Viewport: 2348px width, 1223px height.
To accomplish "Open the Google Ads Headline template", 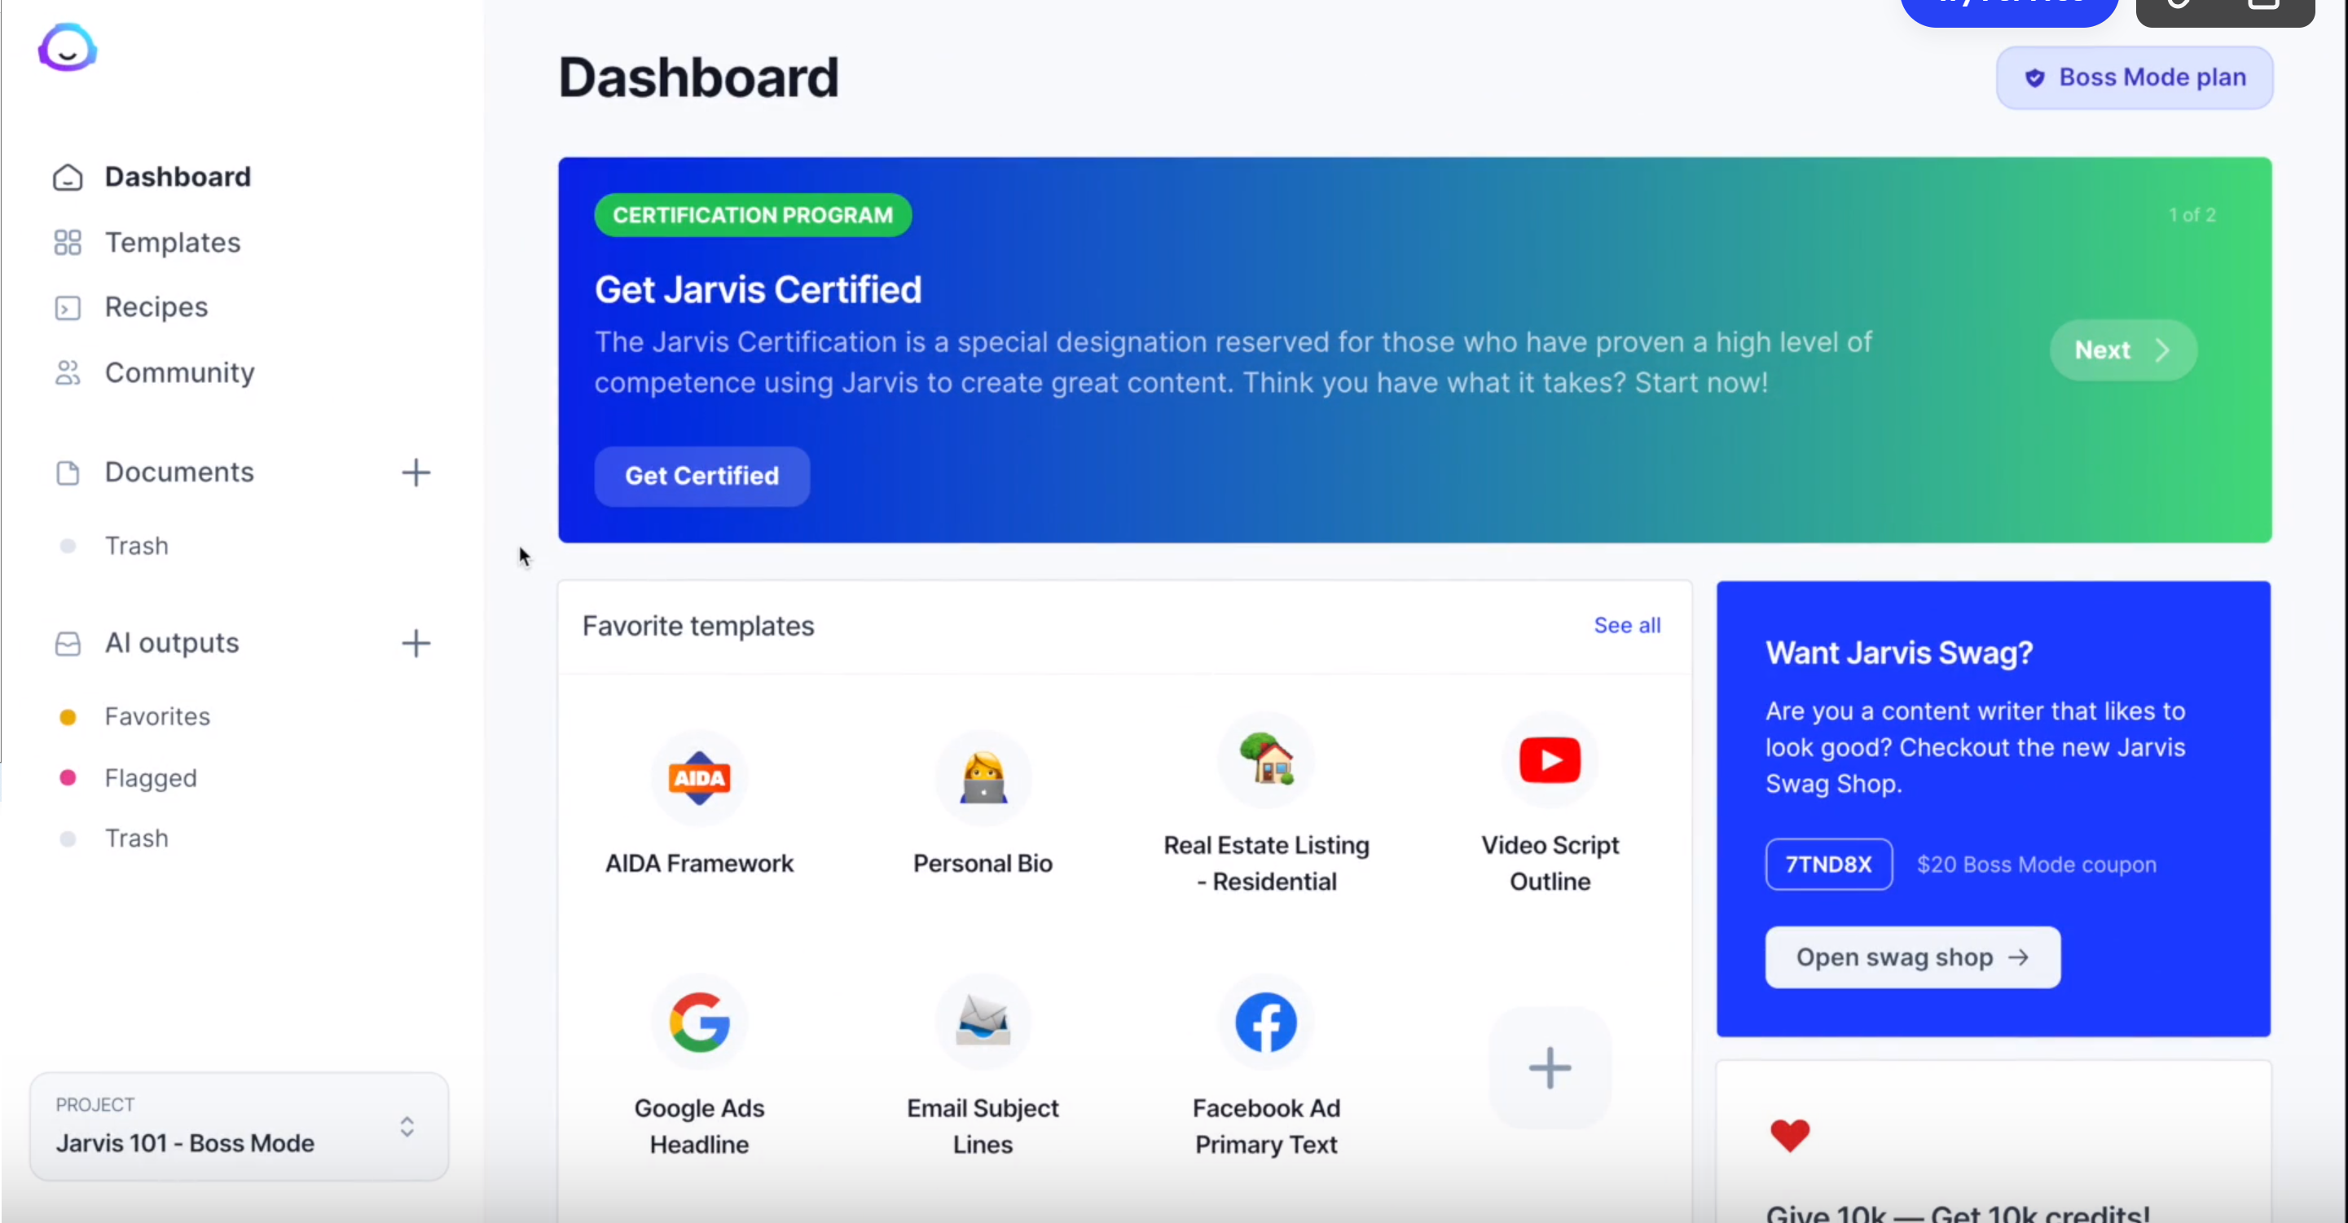I will pyautogui.click(x=699, y=1068).
